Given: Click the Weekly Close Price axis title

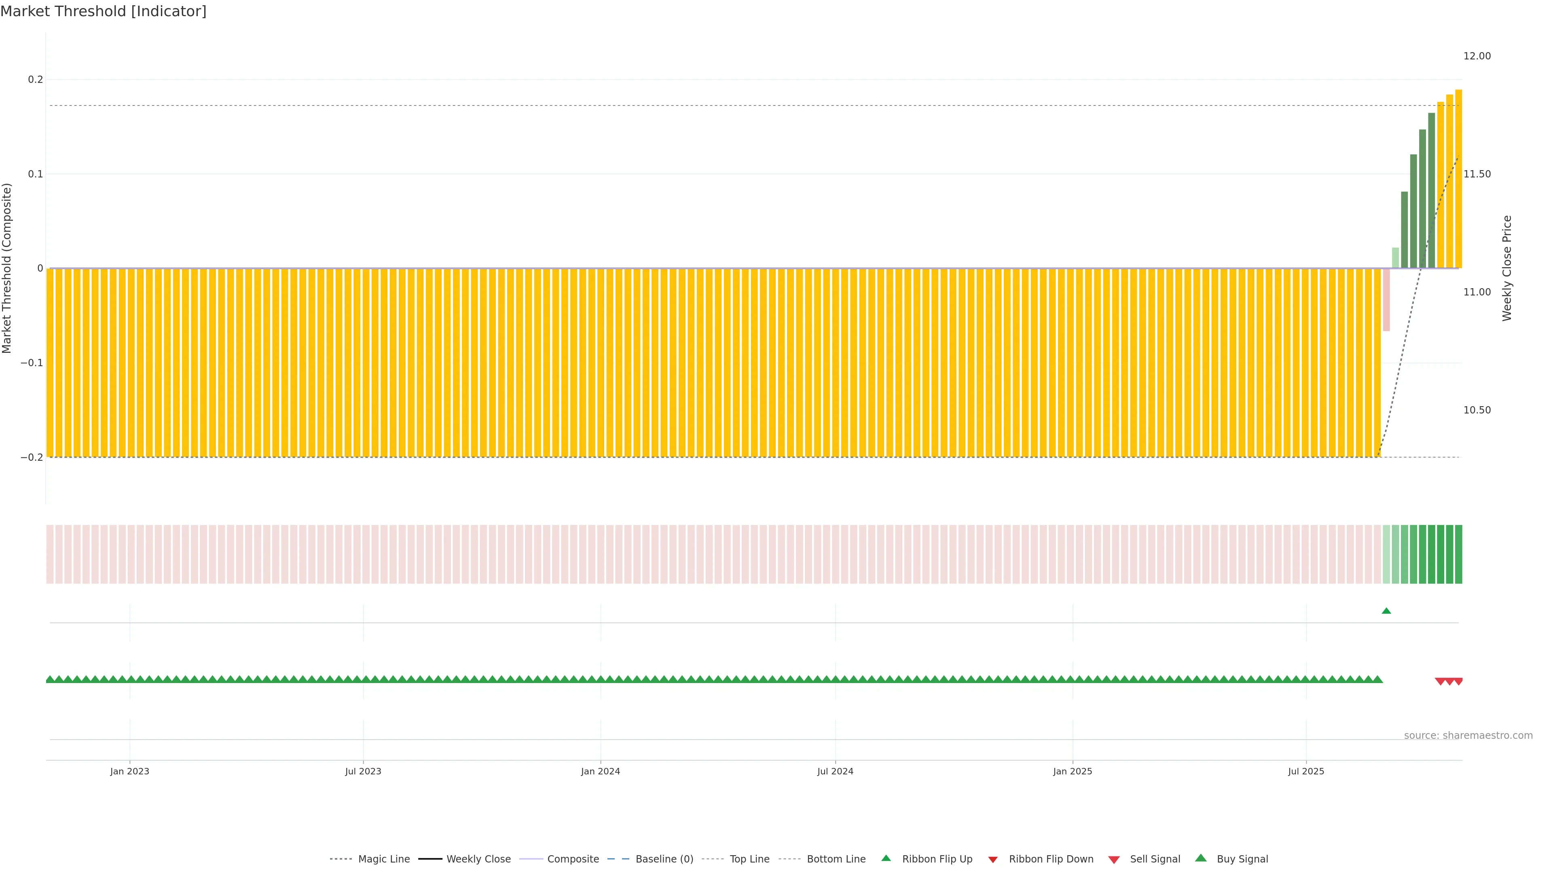Looking at the screenshot, I should [x=1506, y=268].
